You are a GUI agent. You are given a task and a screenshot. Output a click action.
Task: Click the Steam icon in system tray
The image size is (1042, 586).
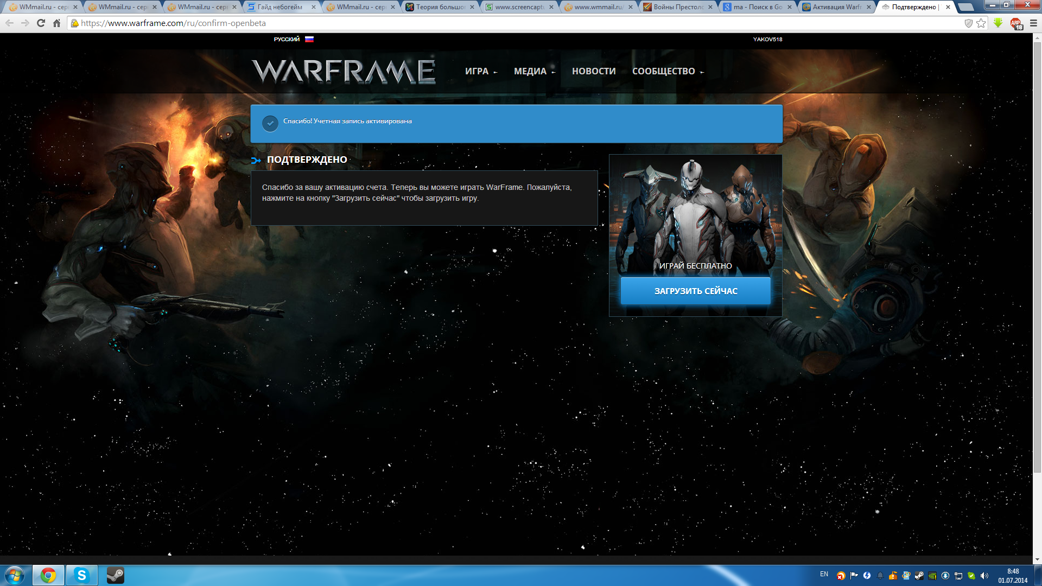(919, 576)
